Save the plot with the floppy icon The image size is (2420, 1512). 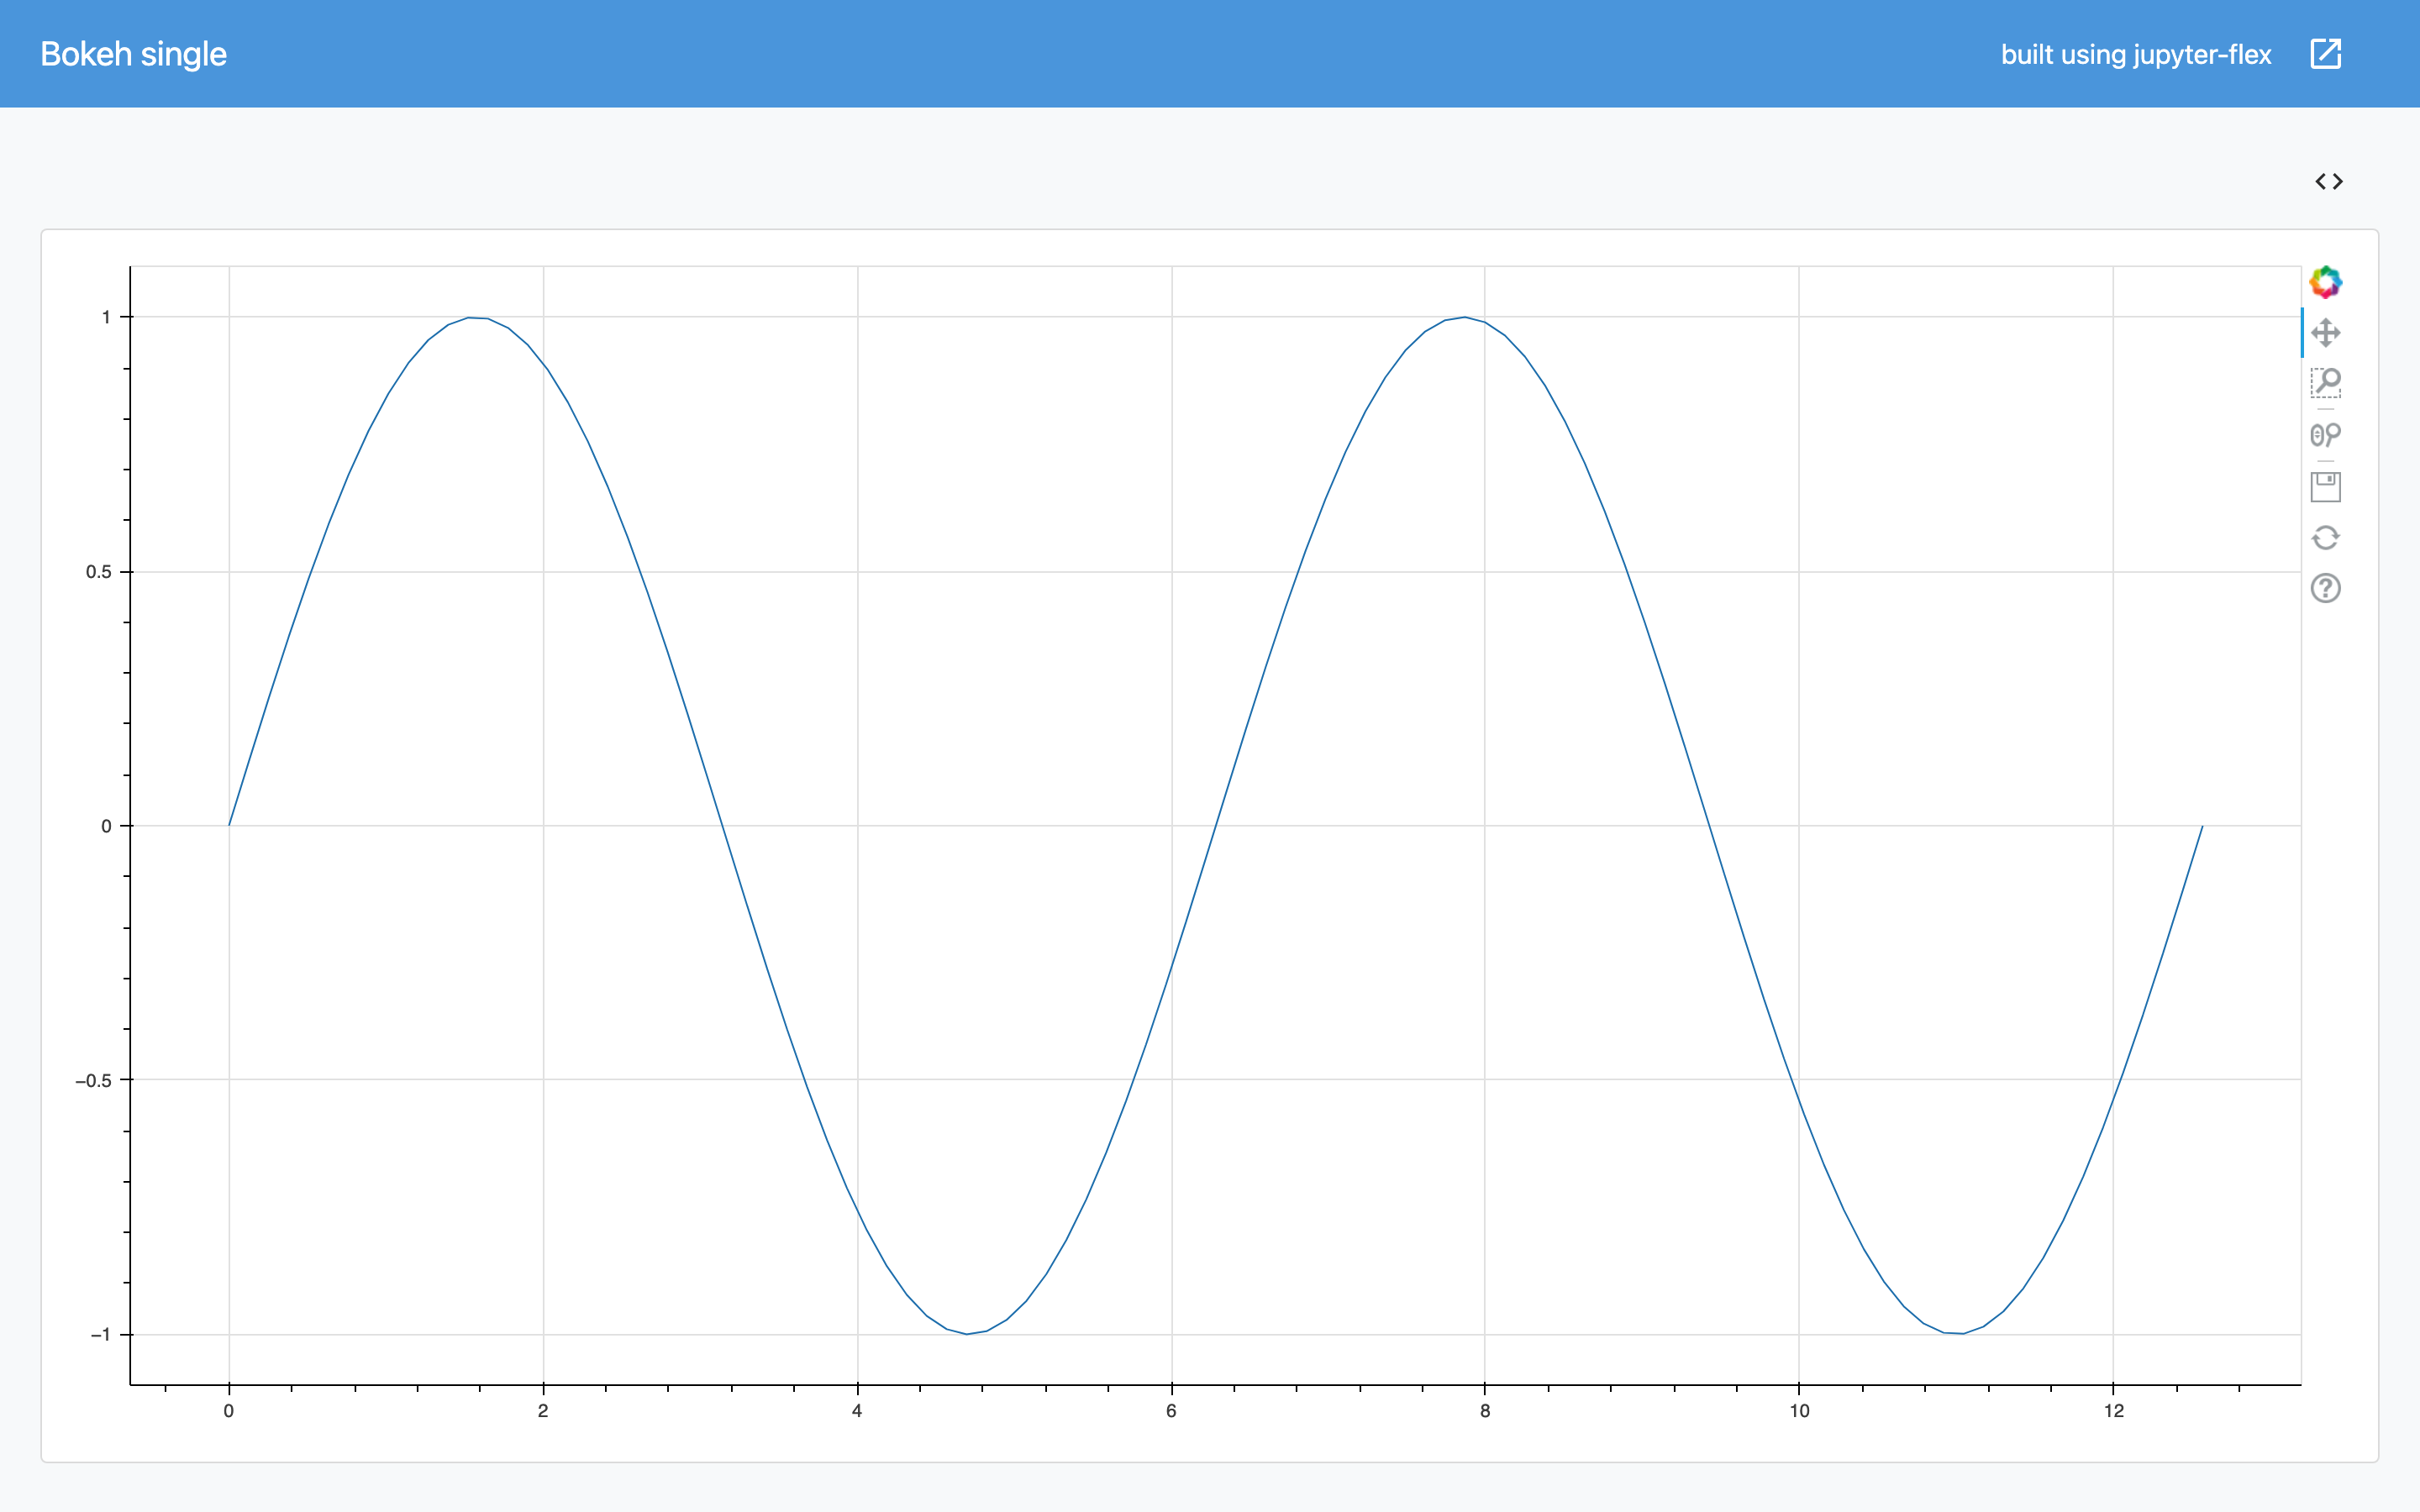pyautogui.click(x=2325, y=487)
